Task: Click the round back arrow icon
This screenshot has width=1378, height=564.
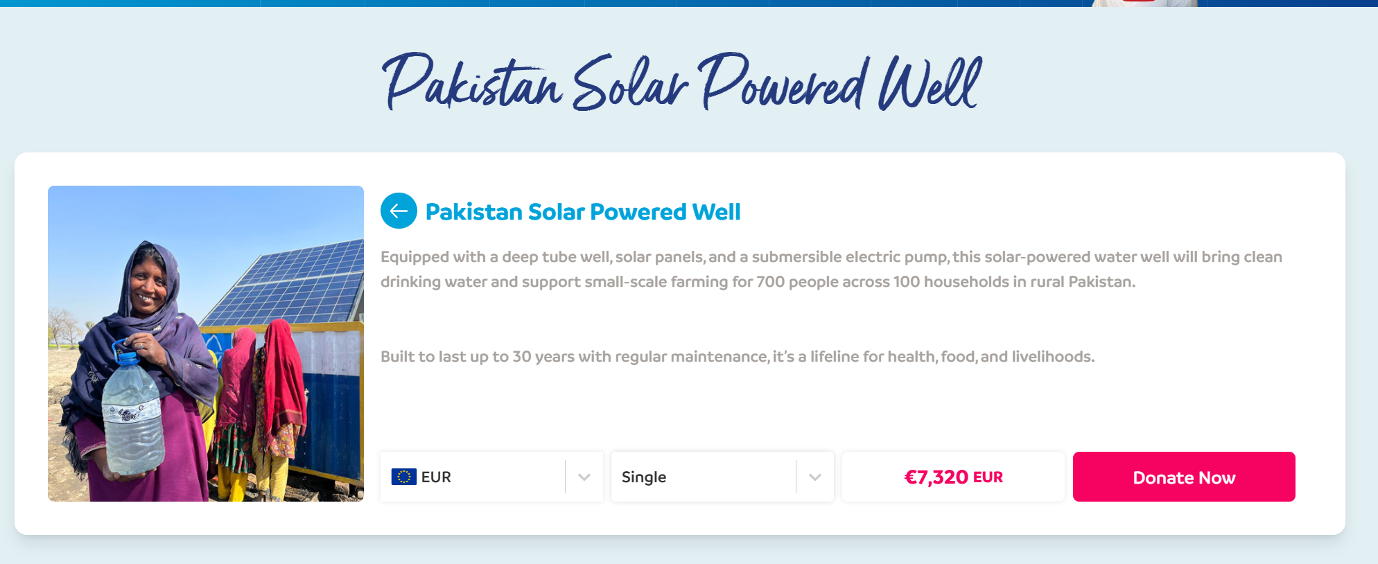Action: click(399, 211)
